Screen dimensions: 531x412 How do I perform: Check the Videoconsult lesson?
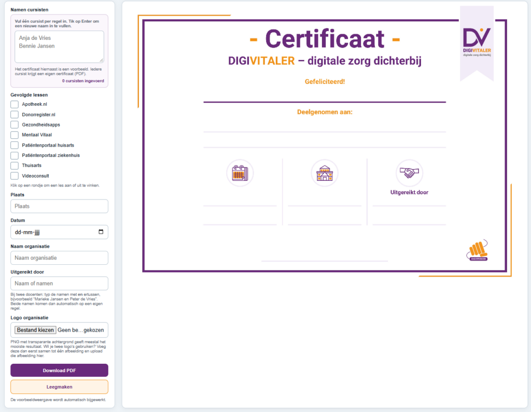coord(15,176)
